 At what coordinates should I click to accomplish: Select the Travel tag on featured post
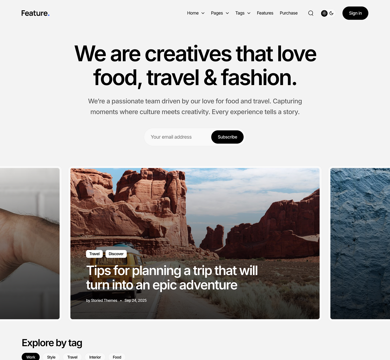click(x=94, y=254)
